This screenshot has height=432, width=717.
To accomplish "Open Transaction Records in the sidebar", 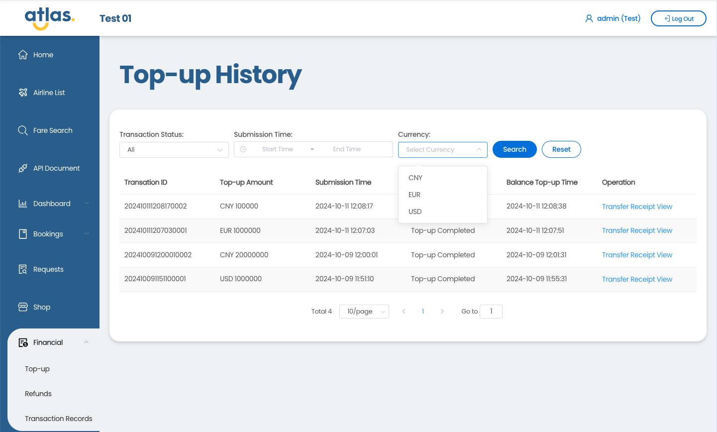I will coord(58,419).
